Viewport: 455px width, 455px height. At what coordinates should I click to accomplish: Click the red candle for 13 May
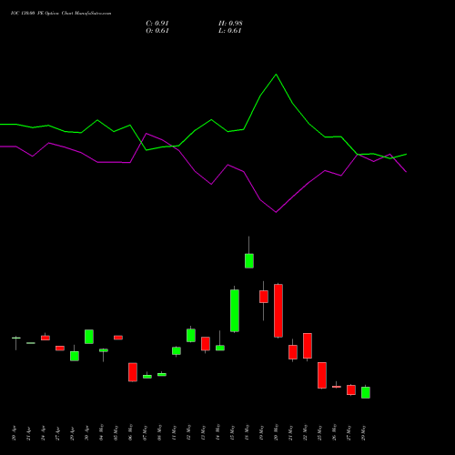(x=206, y=344)
